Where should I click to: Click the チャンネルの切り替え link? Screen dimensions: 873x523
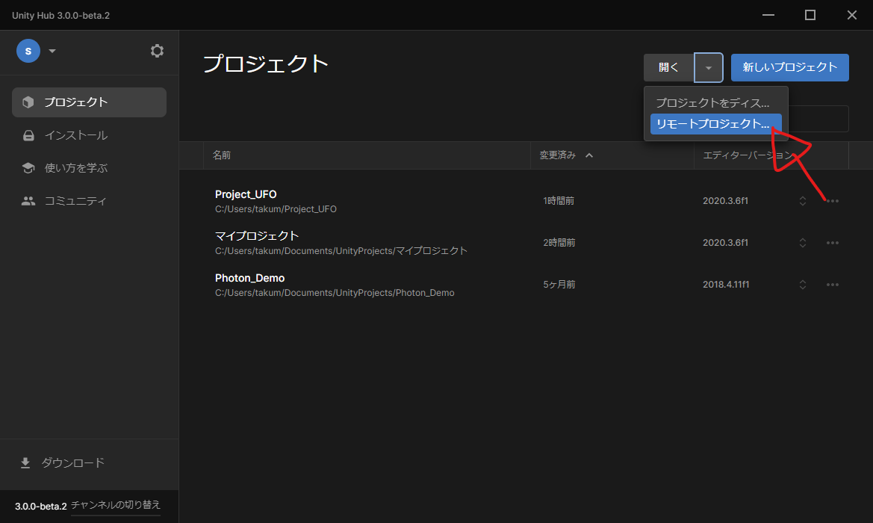pyautogui.click(x=116, y=504)
